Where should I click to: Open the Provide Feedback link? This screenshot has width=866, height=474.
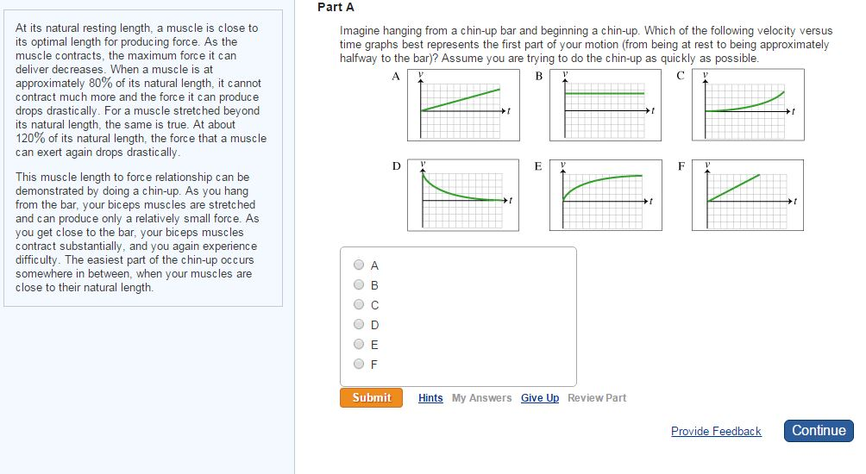[x=716, y=432]
